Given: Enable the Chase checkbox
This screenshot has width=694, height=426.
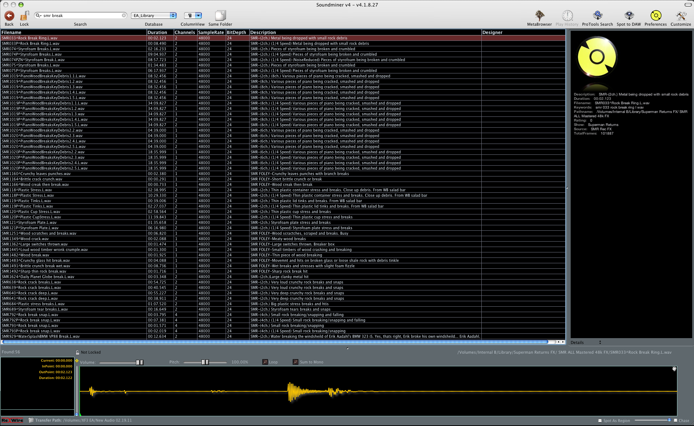Looking at the screenshot, I should tap(675, 420).
